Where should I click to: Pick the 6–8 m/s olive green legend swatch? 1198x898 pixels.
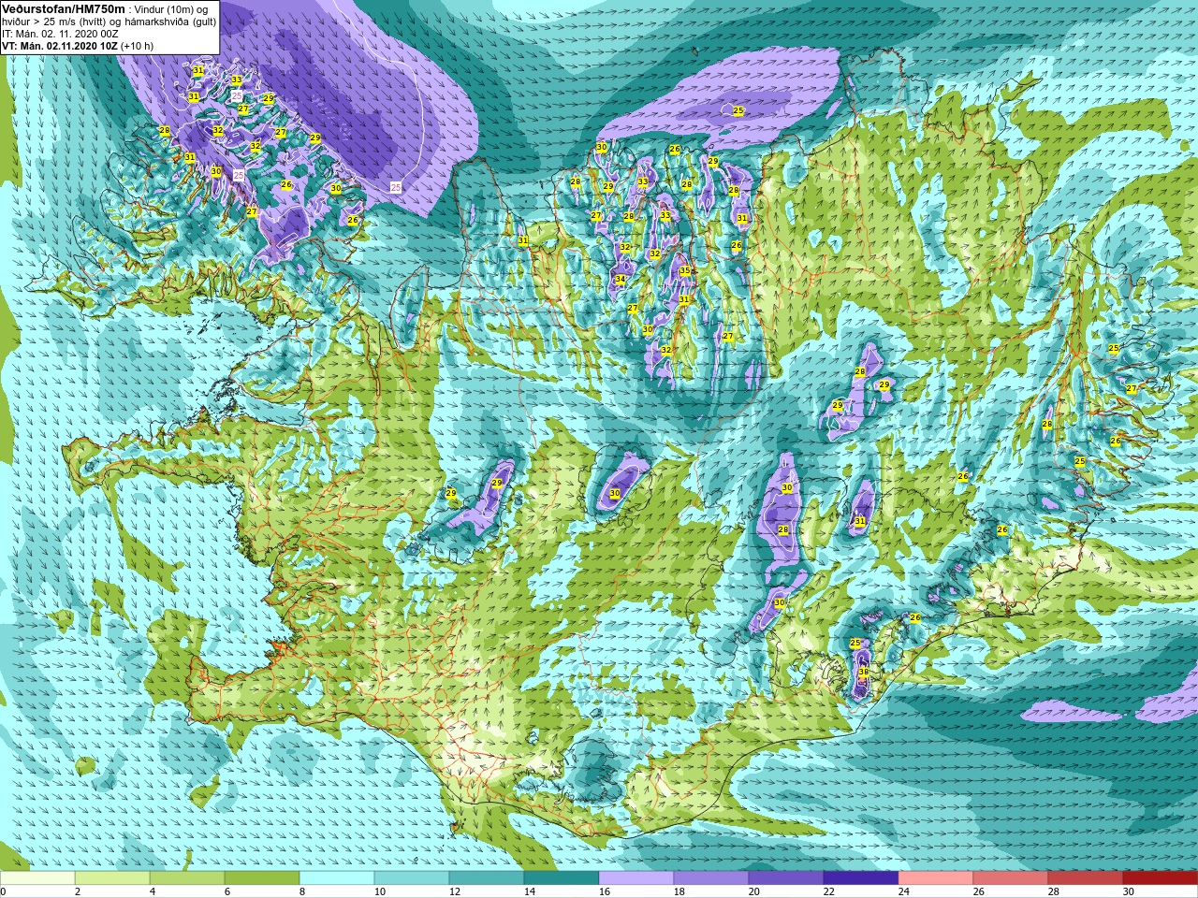(x=262, y=878)
